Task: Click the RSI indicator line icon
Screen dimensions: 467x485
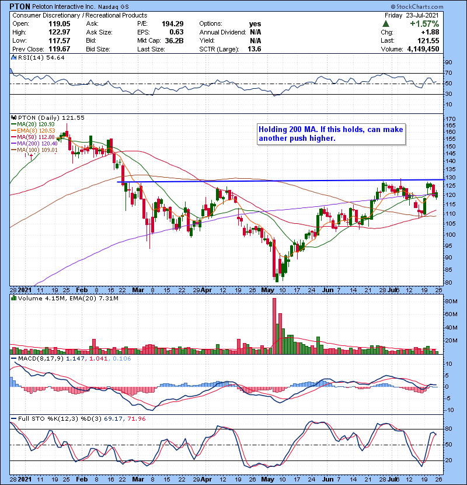Action: [13, 57]
